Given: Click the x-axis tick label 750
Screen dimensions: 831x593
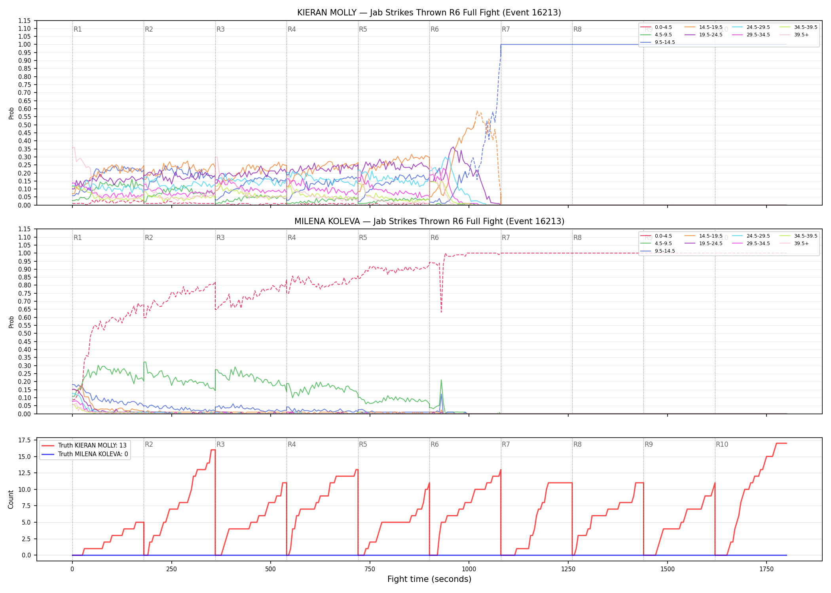Looking at the screenshot, I should pyautogui.click(x=370, y=569).
